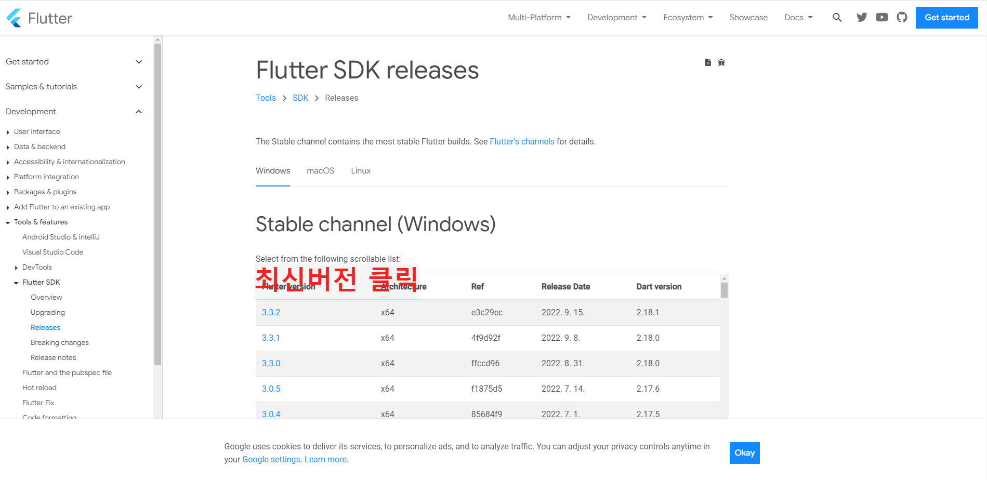Image resolution: width=987 pixels, height=480 pixels.
Task: Open the Ecosystem dropdown menu
Action: tap(688, 18)
